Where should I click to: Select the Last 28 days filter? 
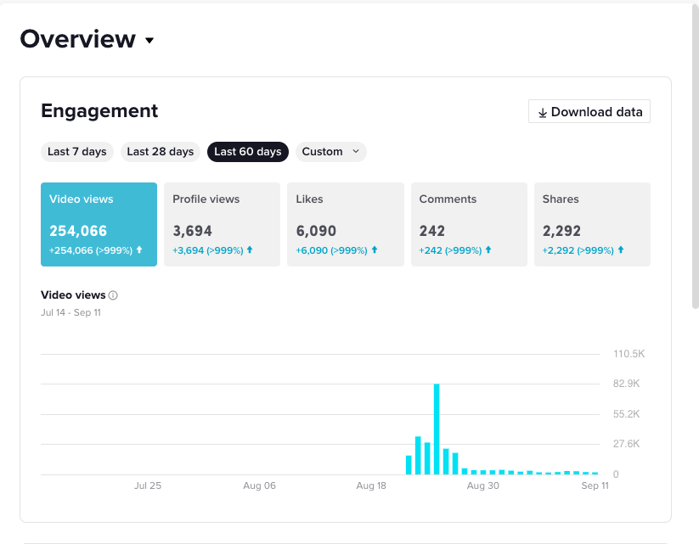(x=160, y=152)
